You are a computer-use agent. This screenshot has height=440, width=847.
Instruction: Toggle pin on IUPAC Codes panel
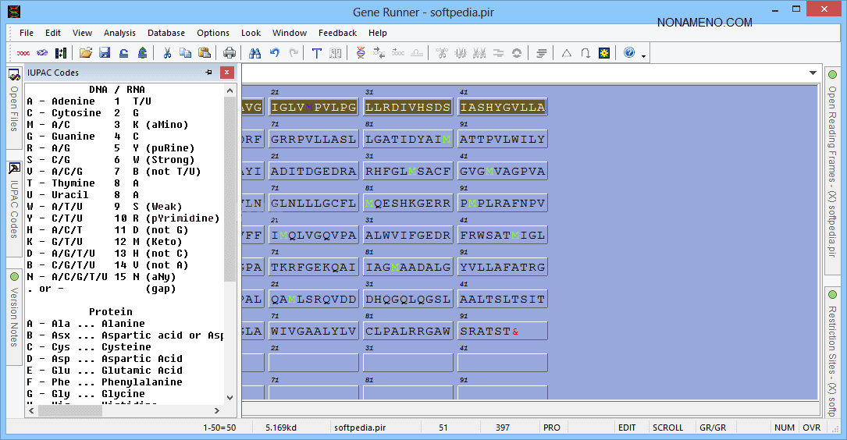208,73
